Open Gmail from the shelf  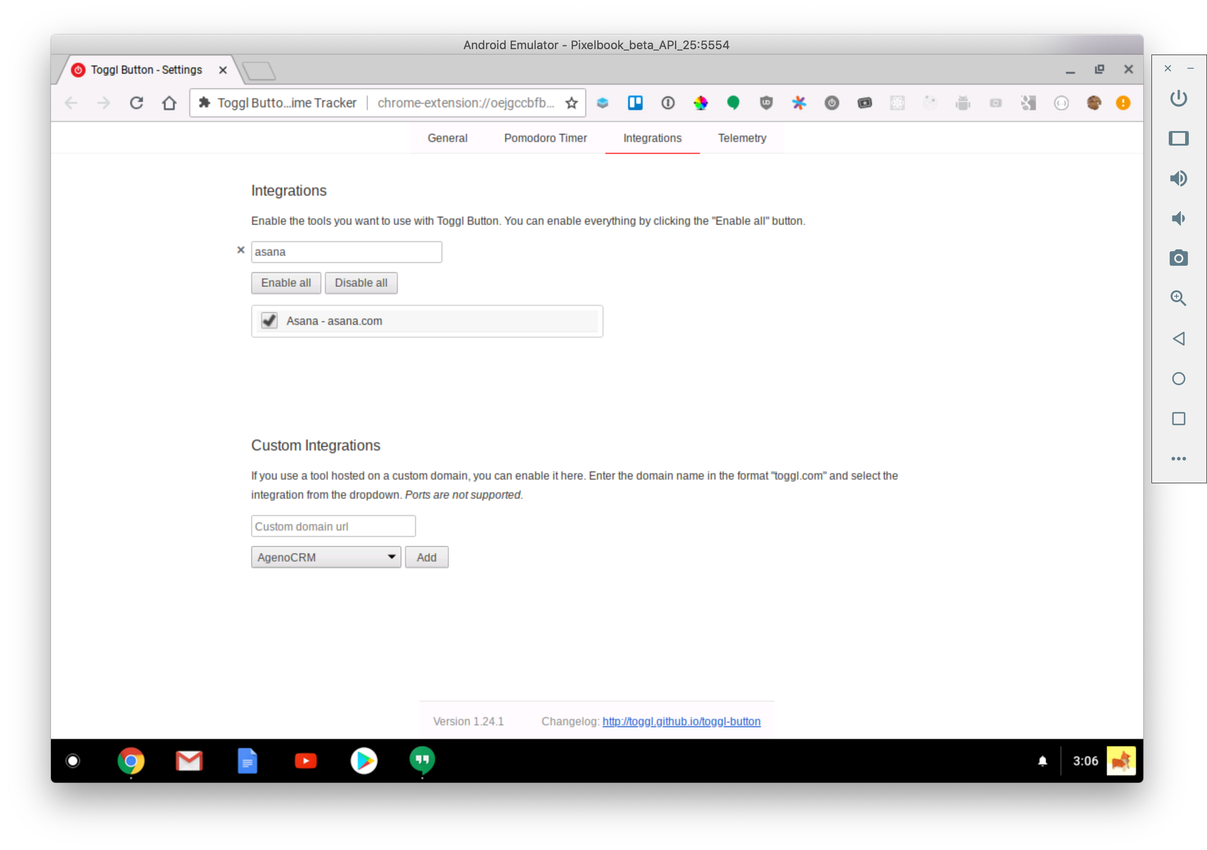[x=189, y=761]
